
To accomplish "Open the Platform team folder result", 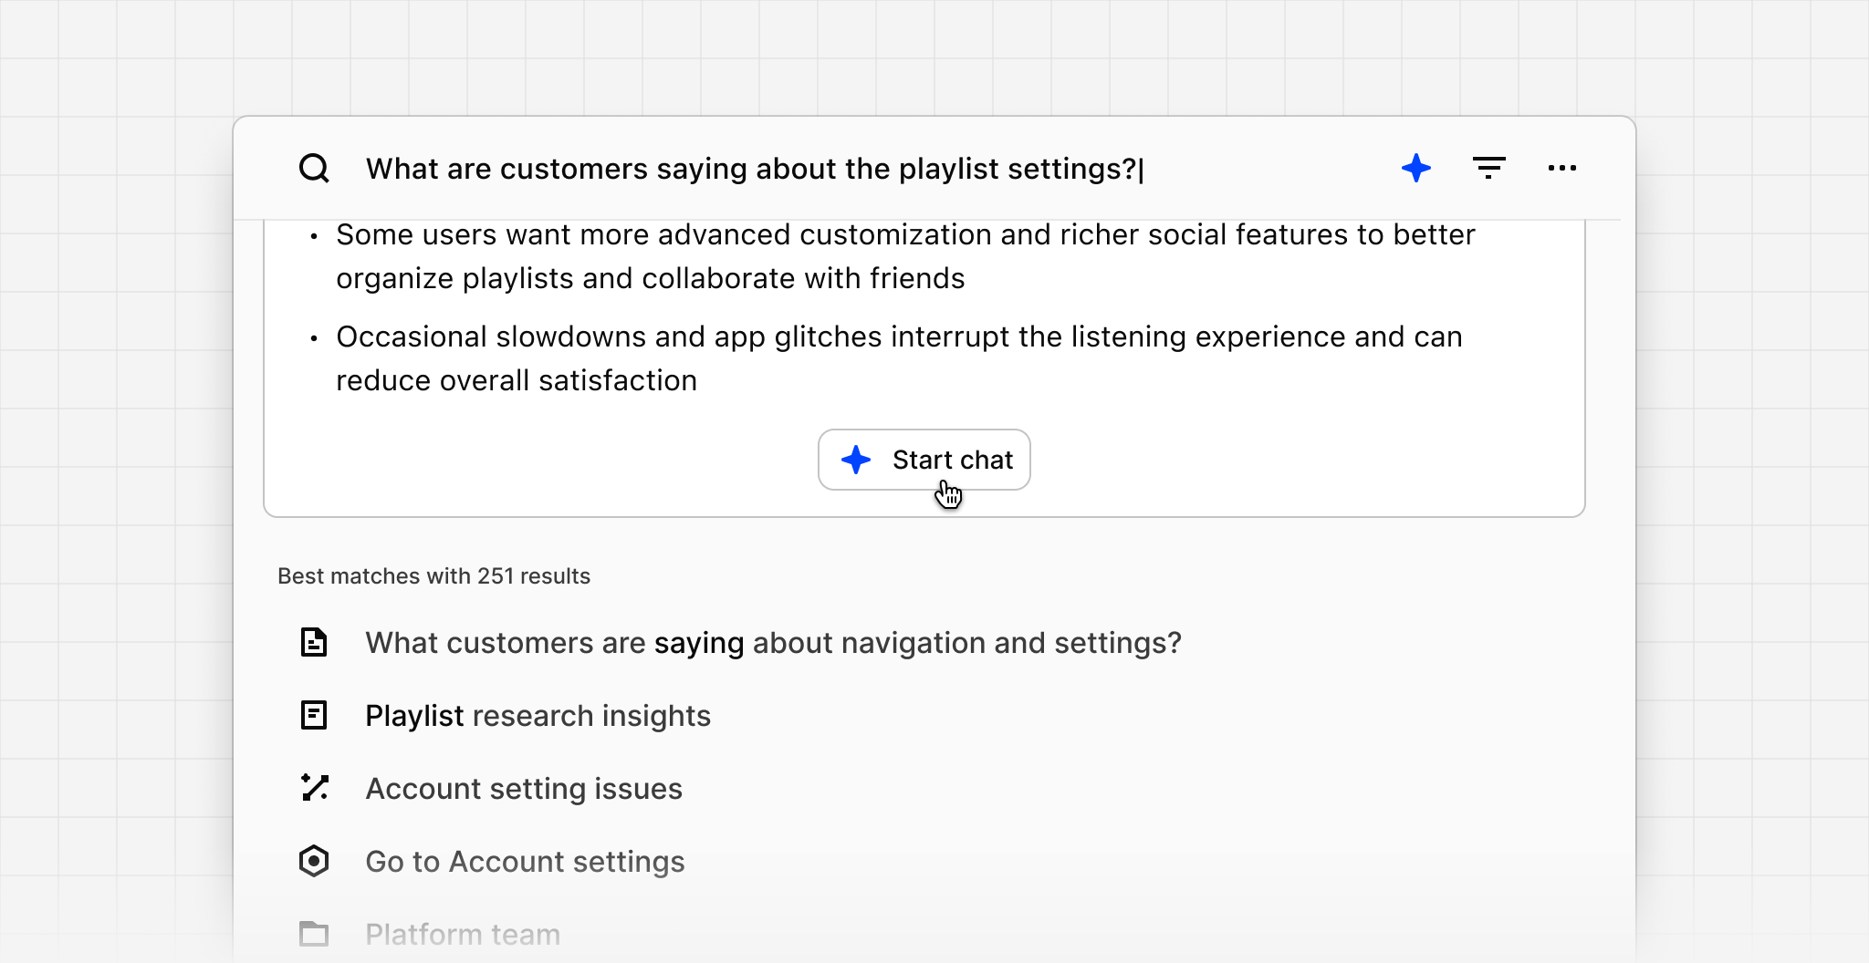I will pyautogui.click(x=462, y=933).
